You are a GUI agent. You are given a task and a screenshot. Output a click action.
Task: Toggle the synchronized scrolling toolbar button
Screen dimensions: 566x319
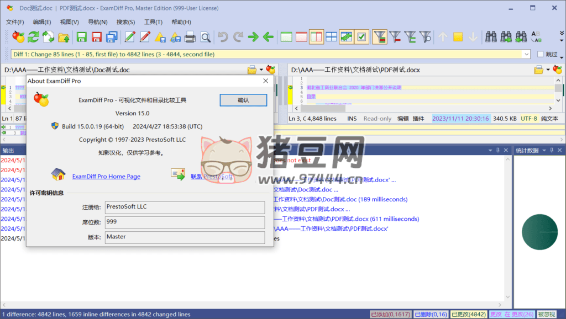click(346, 37)
